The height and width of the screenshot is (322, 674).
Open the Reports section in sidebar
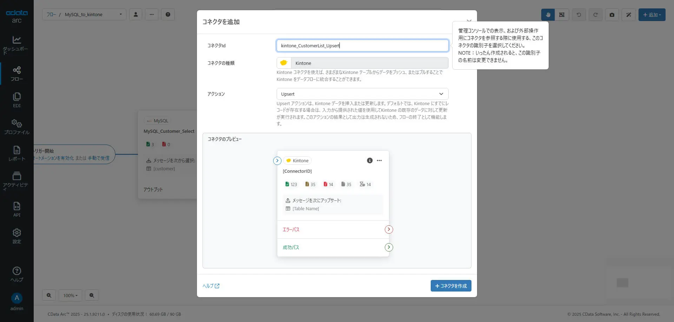pyautogui.click(x=16, y=153)
